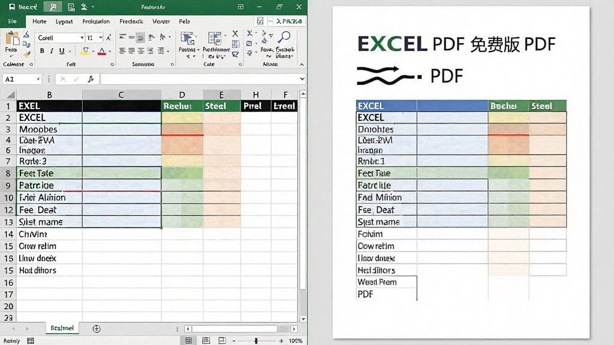
Task: Collapse the ribbon with the chevron
Action: pyautogui.click(x=302, y=65)
